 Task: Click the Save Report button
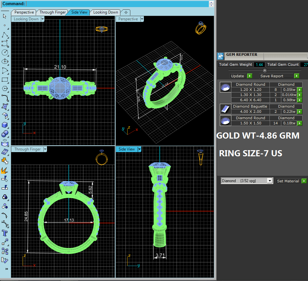pyautogui.click(x=280, y=76)
